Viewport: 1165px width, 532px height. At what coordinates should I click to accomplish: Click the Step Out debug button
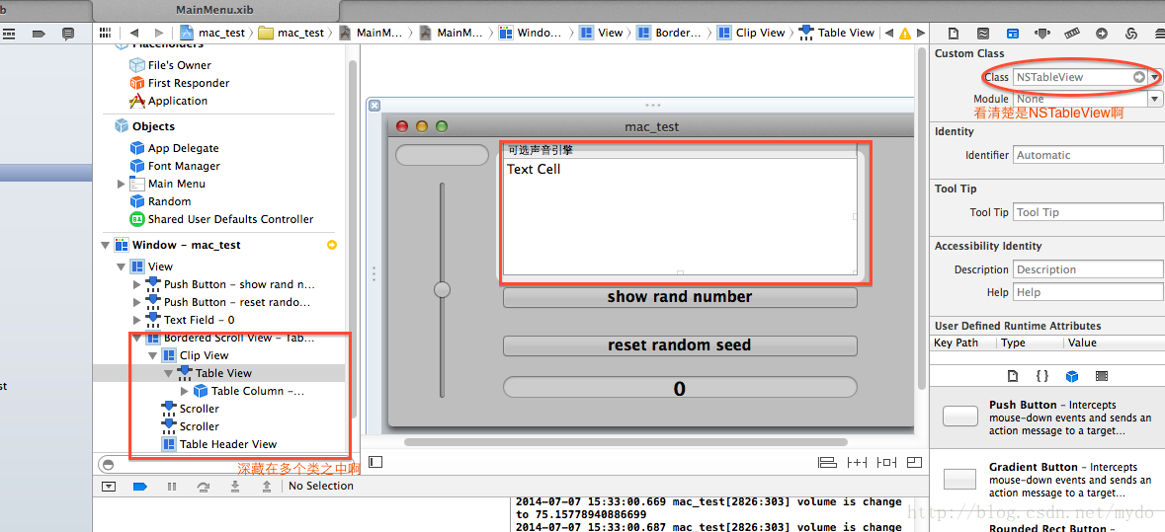click(x=267, y=486)
